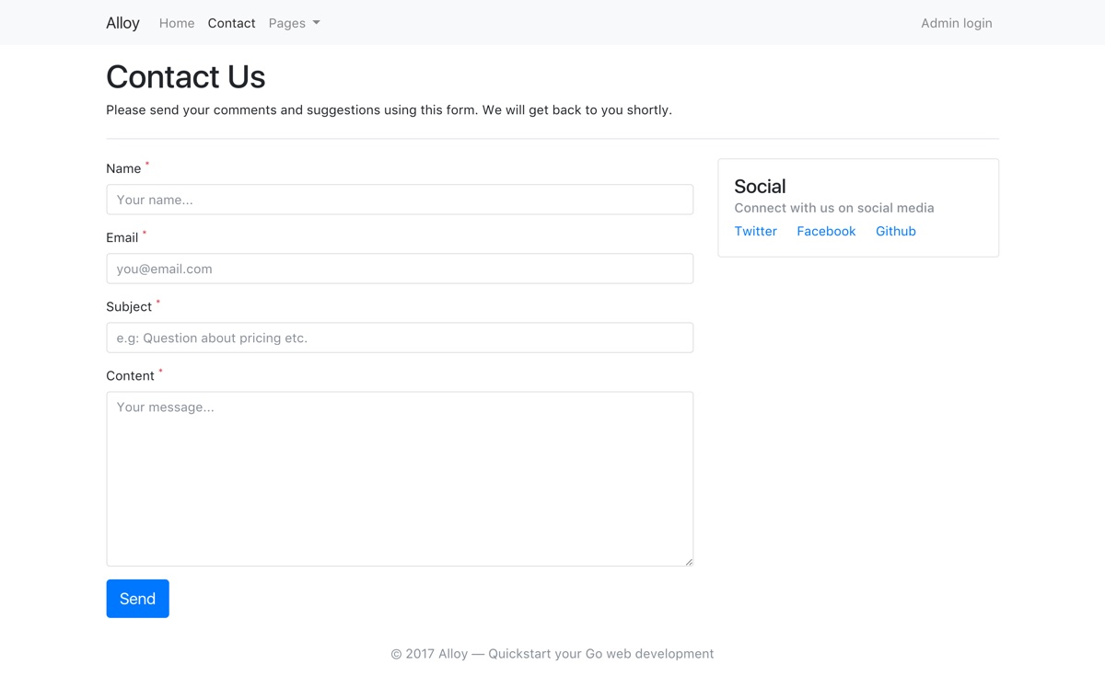Click the Alloy brand logo
The width and height of the screenshot is (1105, 676).
[122, 23]
